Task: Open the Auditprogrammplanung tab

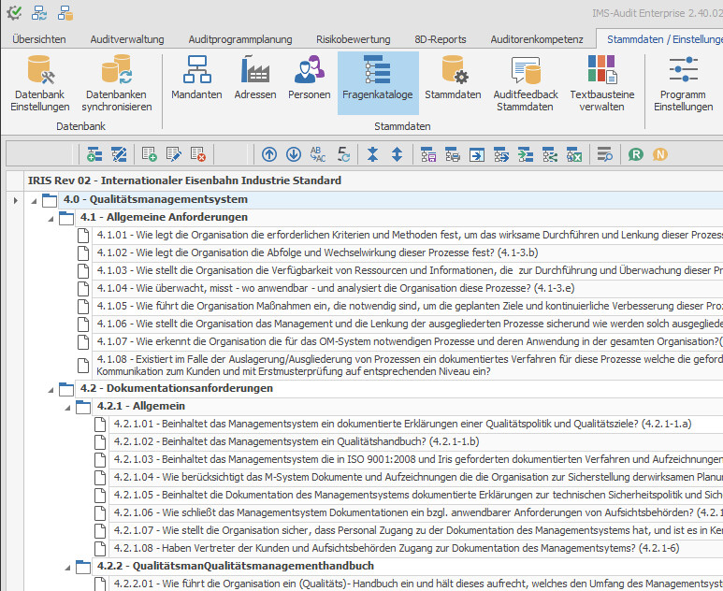Action: [x=240, y=39]
